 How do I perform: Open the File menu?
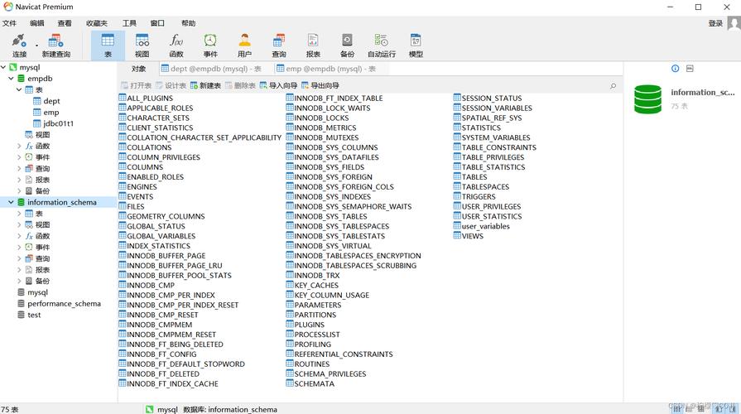click(x=9, y=23)
